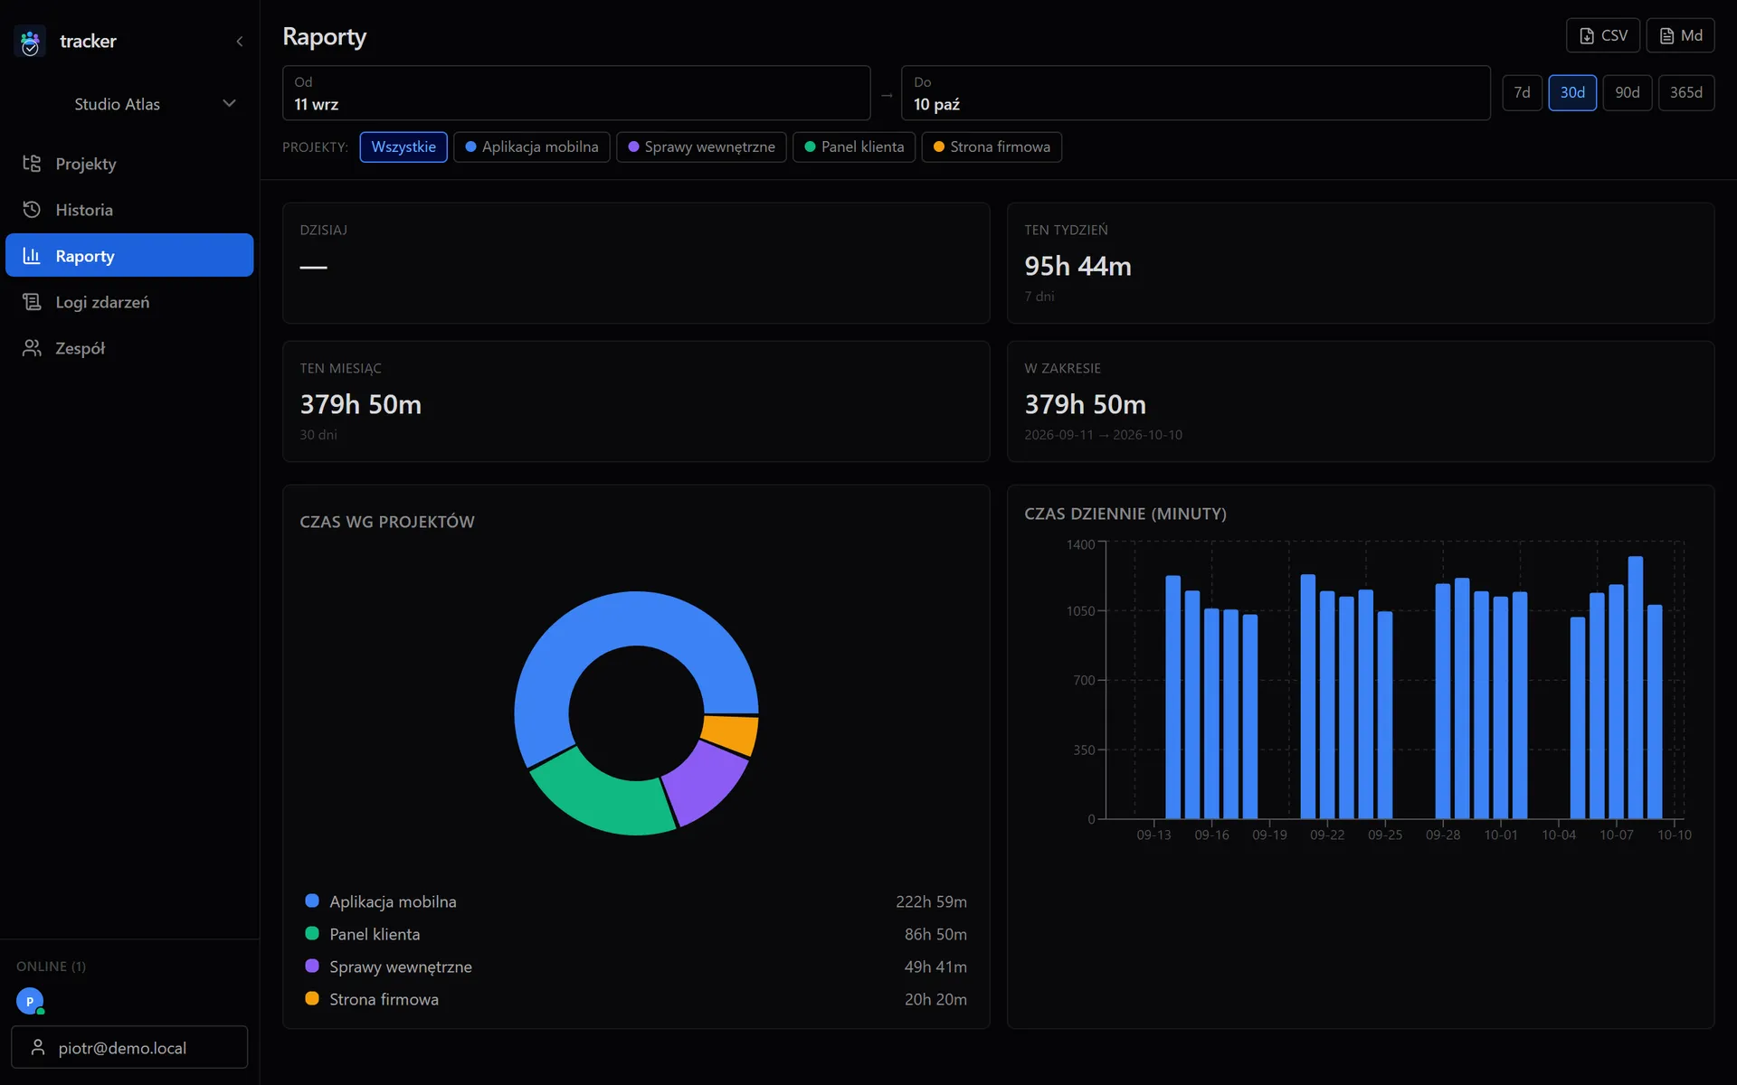The image size is (1737, 1085).
Task: Click the orange Strona firmowa legend dot
Action: tap(312, 998)
